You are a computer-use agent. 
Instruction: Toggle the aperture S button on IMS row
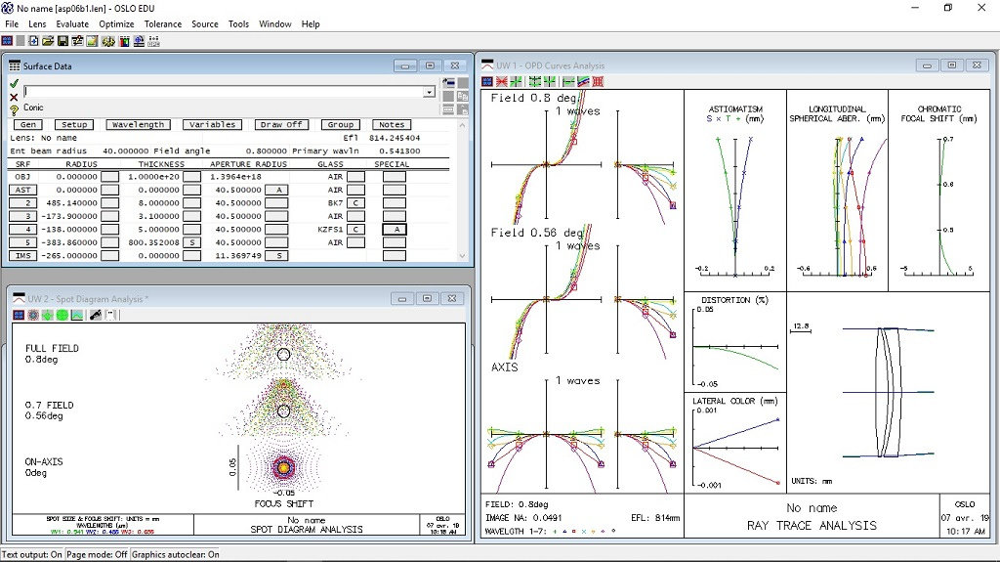pos(278,255)
